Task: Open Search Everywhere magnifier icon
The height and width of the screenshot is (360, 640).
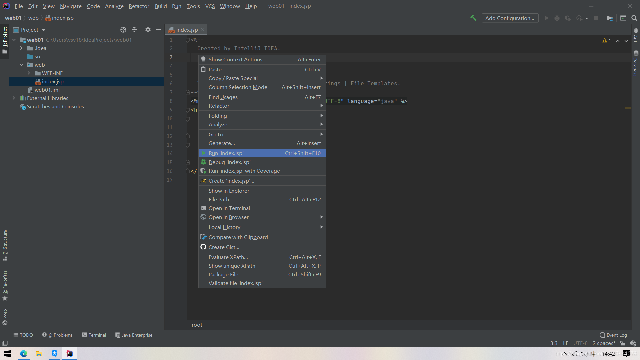Action: pos(634,18)
